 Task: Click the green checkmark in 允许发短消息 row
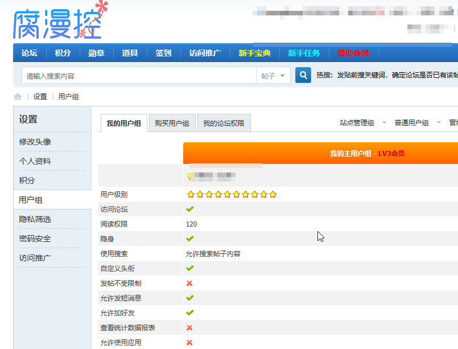[190, 298]
